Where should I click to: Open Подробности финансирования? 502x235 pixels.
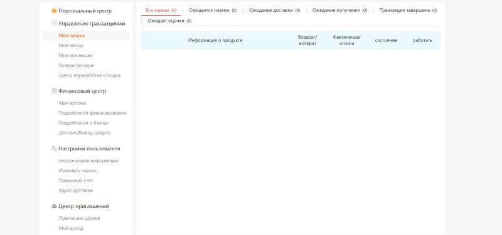click(x=92, y=113)
